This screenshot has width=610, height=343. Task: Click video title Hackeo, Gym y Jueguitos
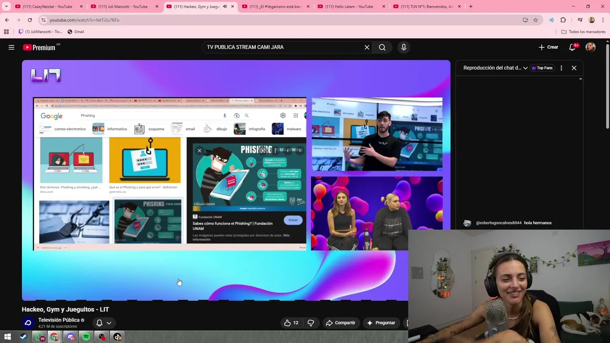pos(65,310)
